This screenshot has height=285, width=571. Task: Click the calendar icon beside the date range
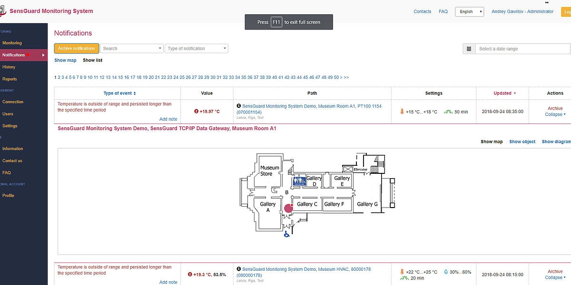[469, 48]
